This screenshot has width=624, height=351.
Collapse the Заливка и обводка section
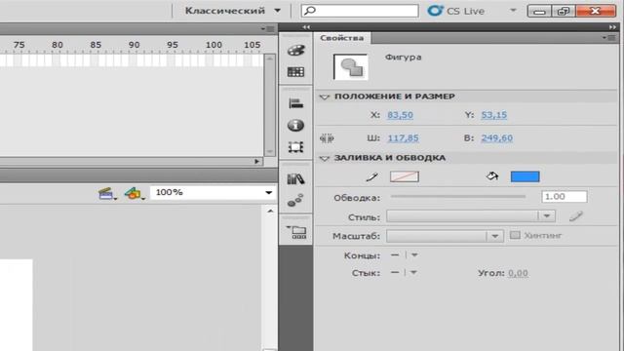325,158
